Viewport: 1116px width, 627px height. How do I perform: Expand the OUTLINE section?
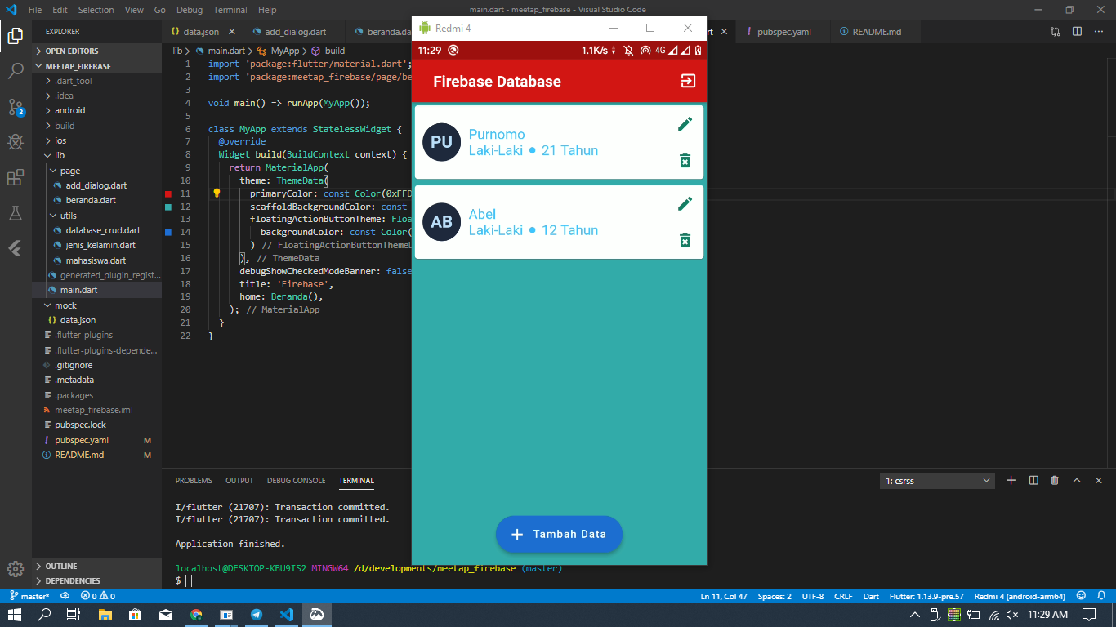(96, 566)
